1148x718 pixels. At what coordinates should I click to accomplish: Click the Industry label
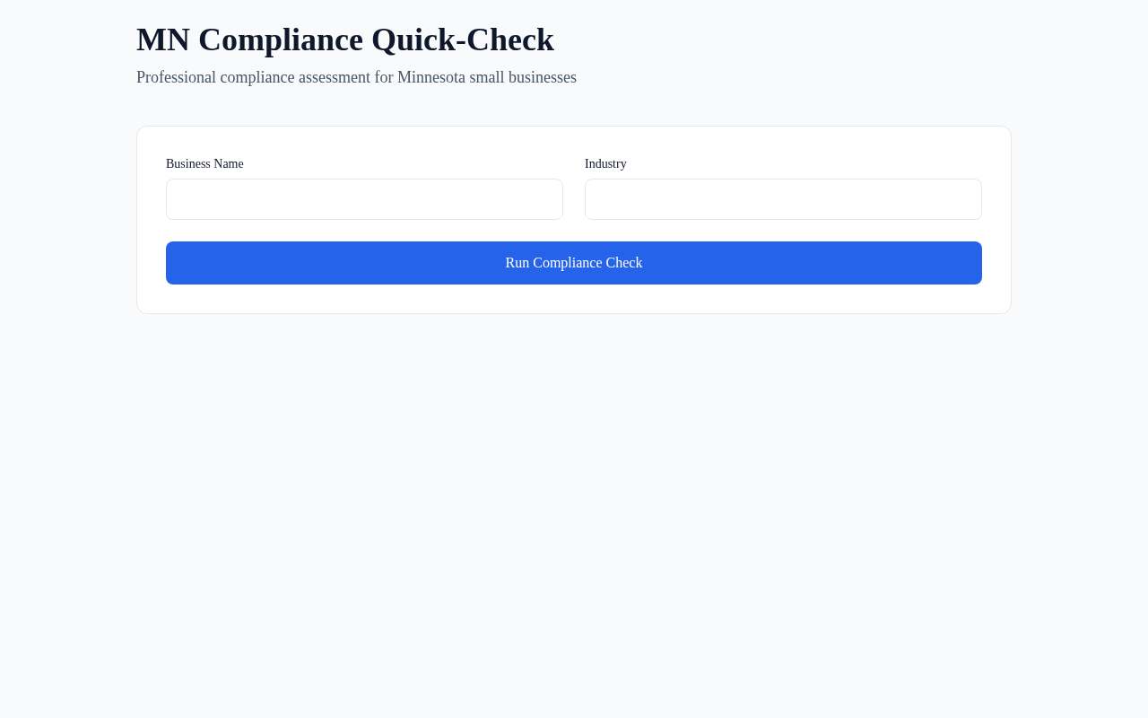[605, 163]
